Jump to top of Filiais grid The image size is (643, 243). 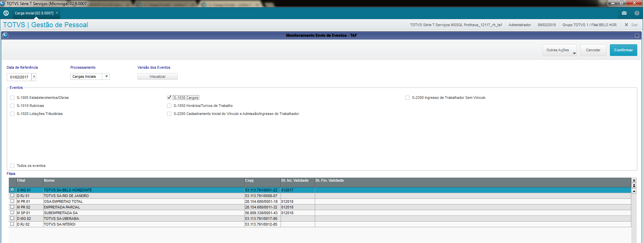point(634,180)
